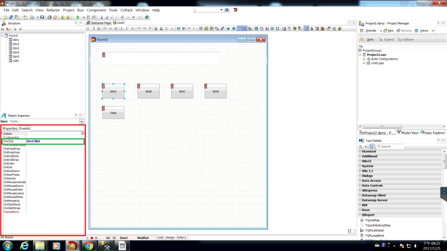Viewport: 447px width, 251px height.
Task: Switch to the Properties tab in Object Inspector
Action: pyautogui.click(x=10, y=129)
